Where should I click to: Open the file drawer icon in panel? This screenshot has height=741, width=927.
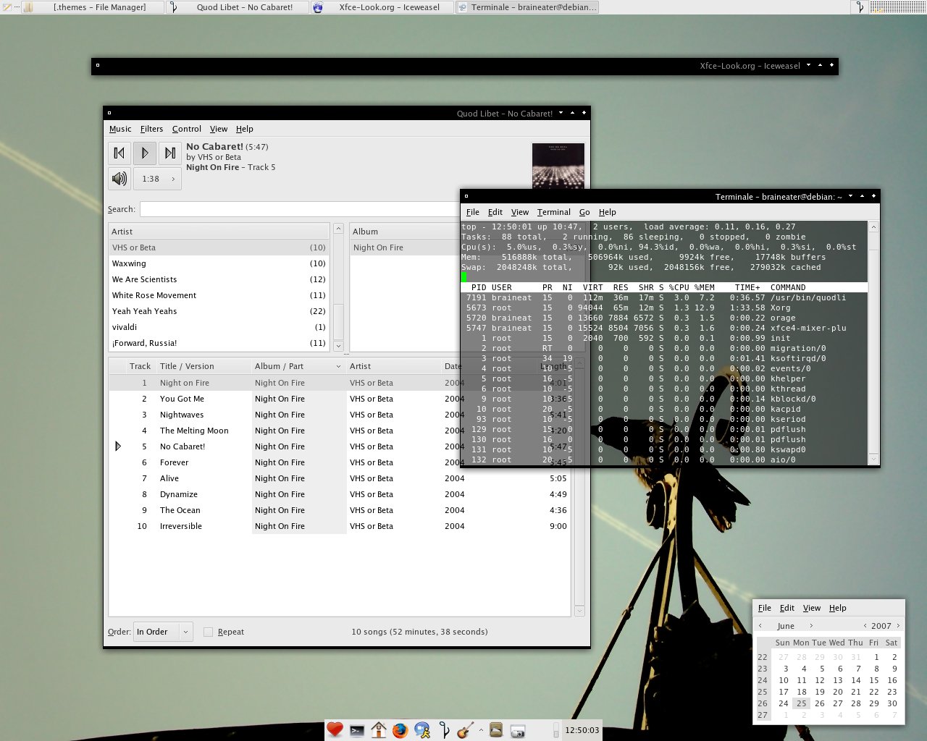(496, 729)
